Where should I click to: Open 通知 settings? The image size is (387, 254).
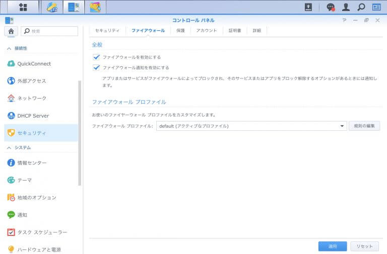coord(41,215)
